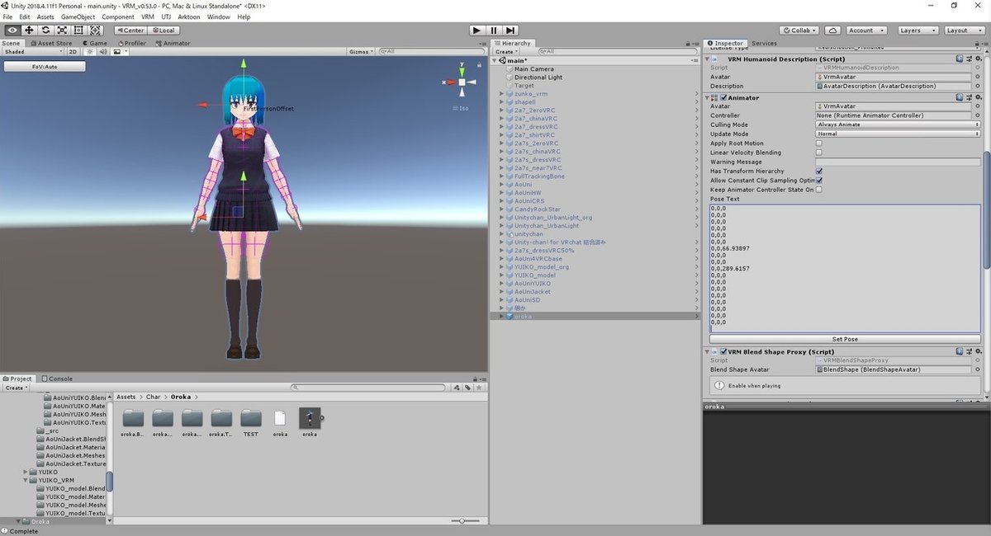Select the Rotate tool in toolbar
This screenshot has height=536, width=991.
coord(45,30)
